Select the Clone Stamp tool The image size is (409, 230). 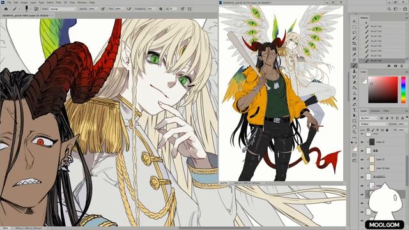354,71
